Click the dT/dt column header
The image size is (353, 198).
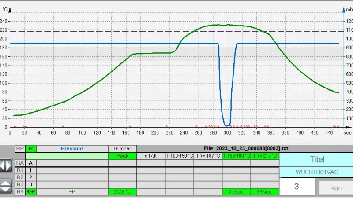[x=151, y=156]
